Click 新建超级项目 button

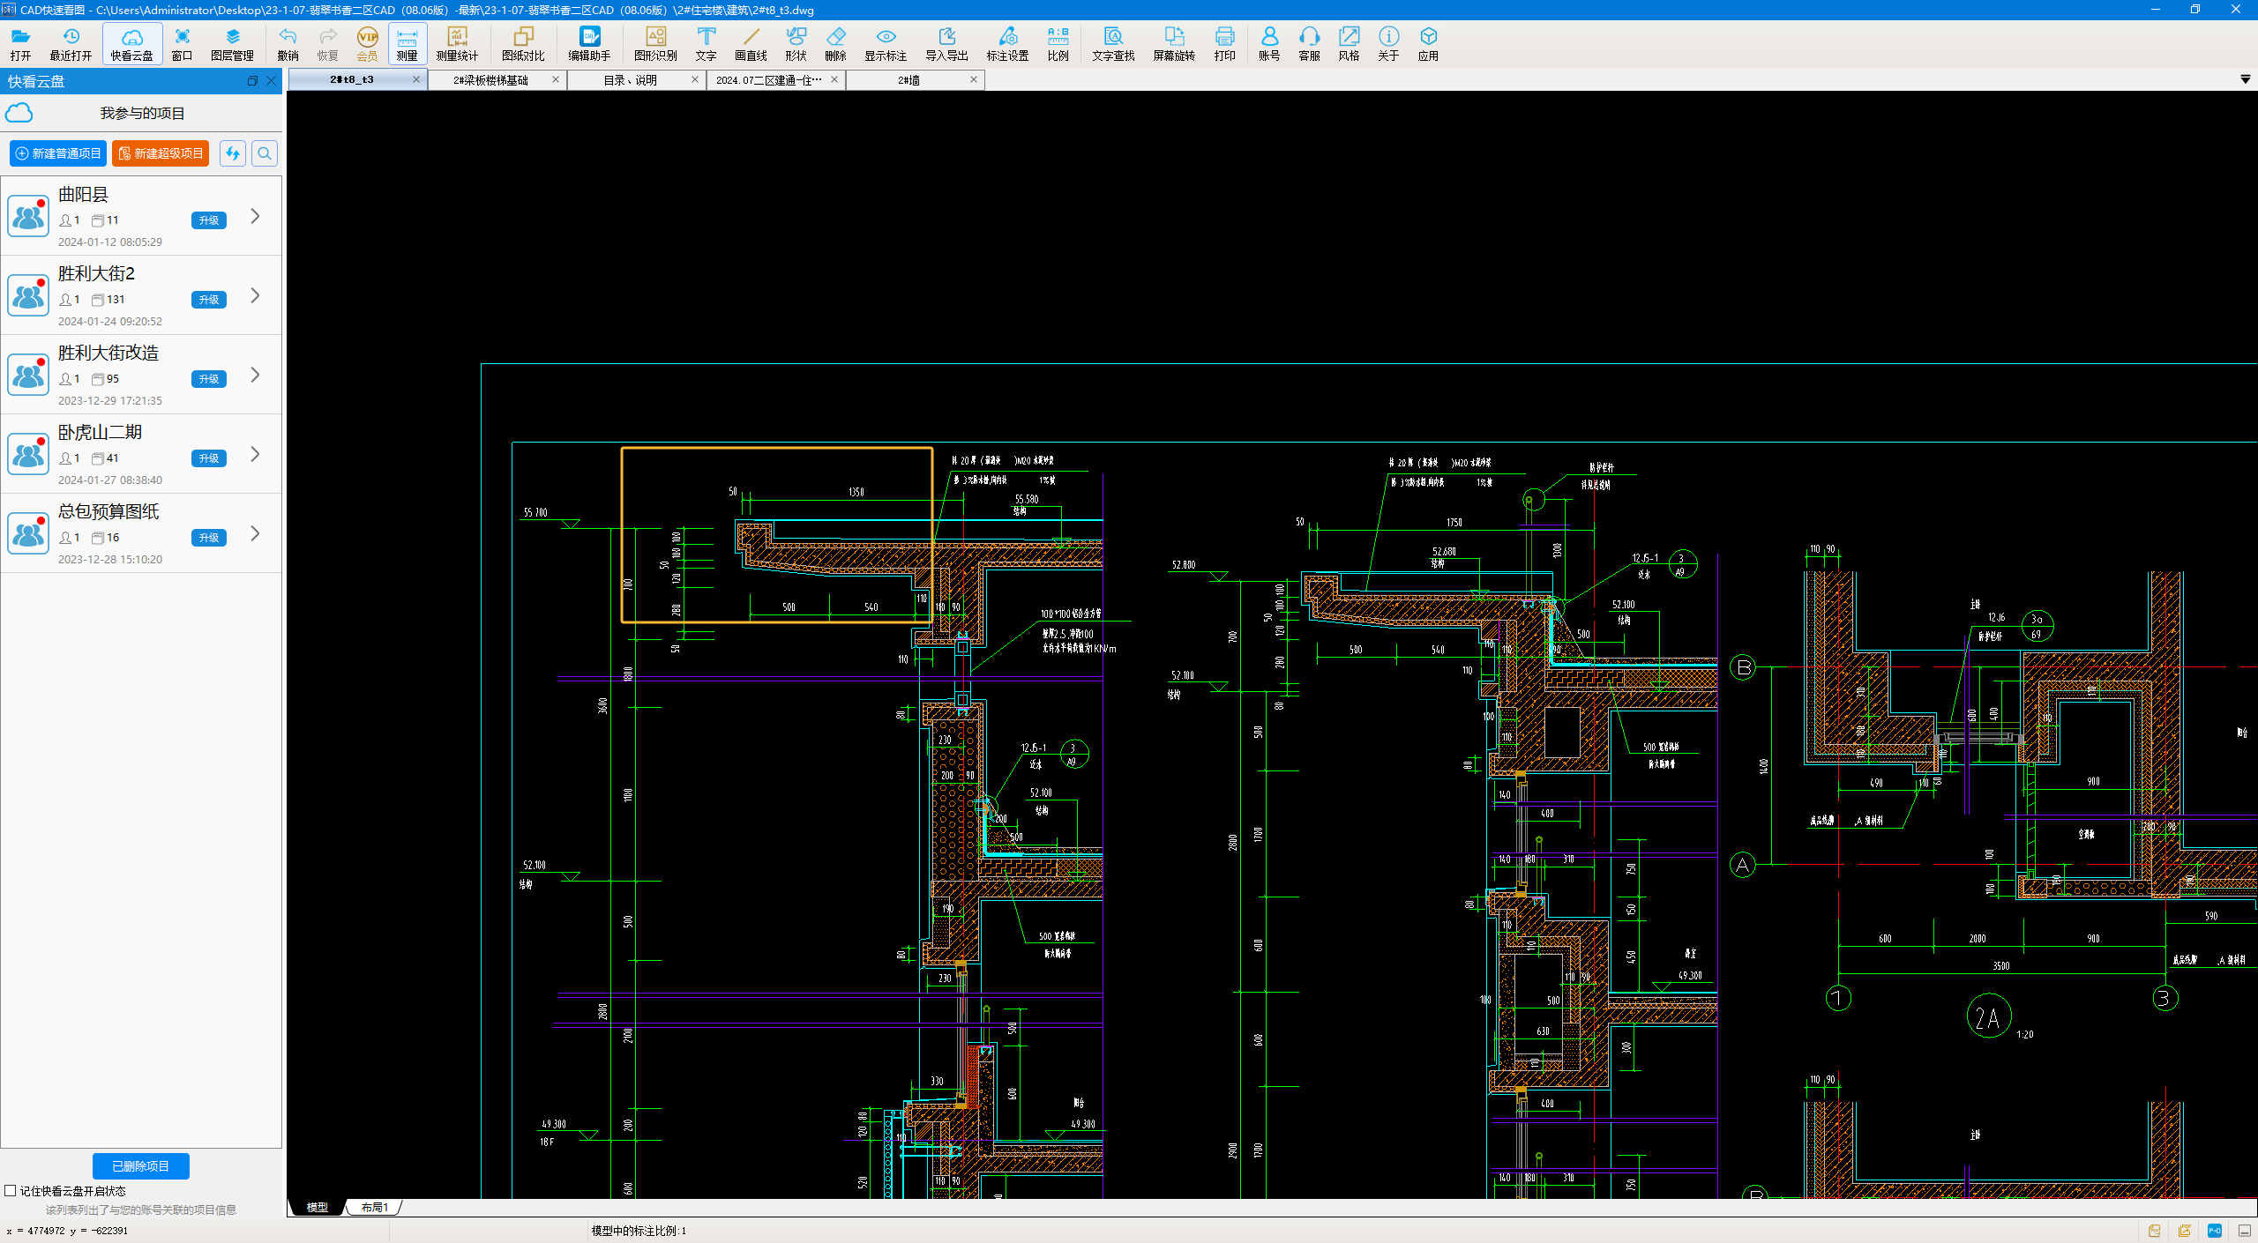coord(161,153)
